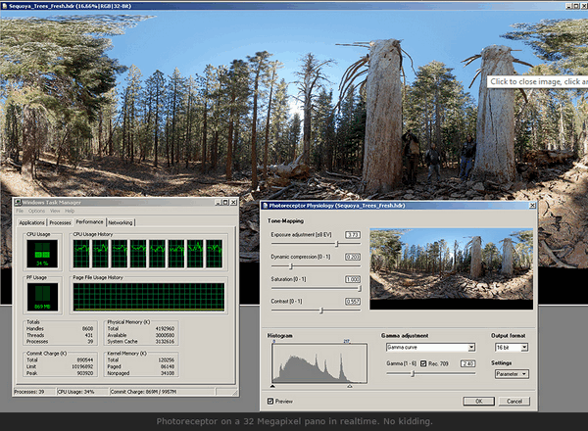Click the first CPU Usage History graph
Screen dimensions: 588x431
(81, 254)
